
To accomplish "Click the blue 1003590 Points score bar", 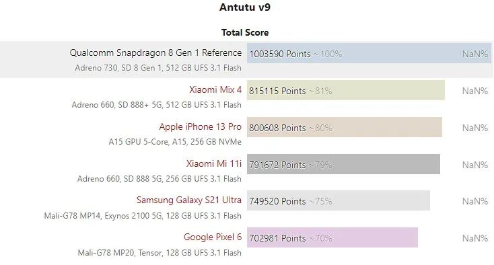I will coord(369,54).
